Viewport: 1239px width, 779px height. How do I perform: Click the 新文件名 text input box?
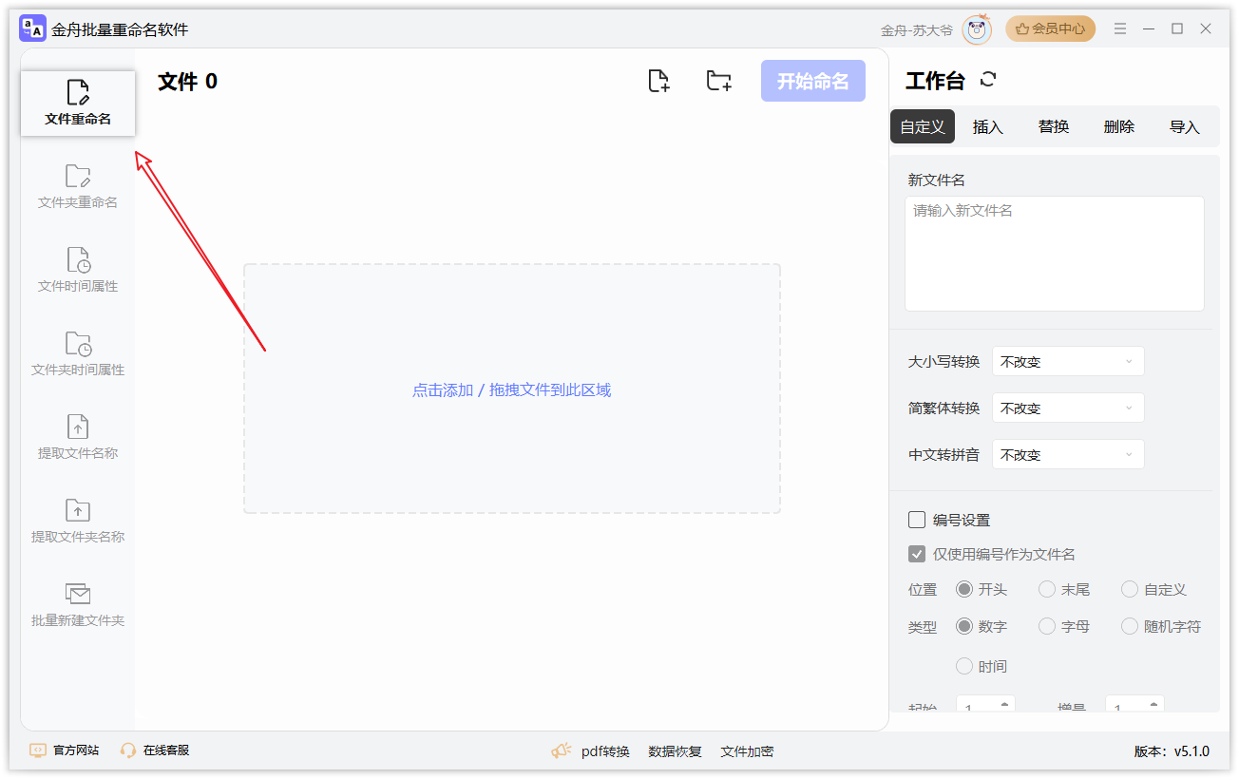(x=1055, y=254)
